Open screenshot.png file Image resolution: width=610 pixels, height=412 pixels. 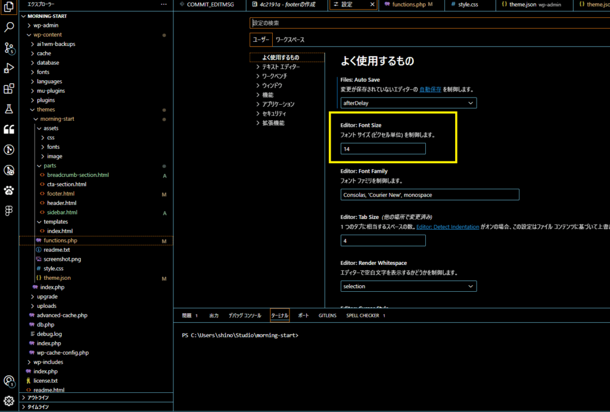pos(96,259)
